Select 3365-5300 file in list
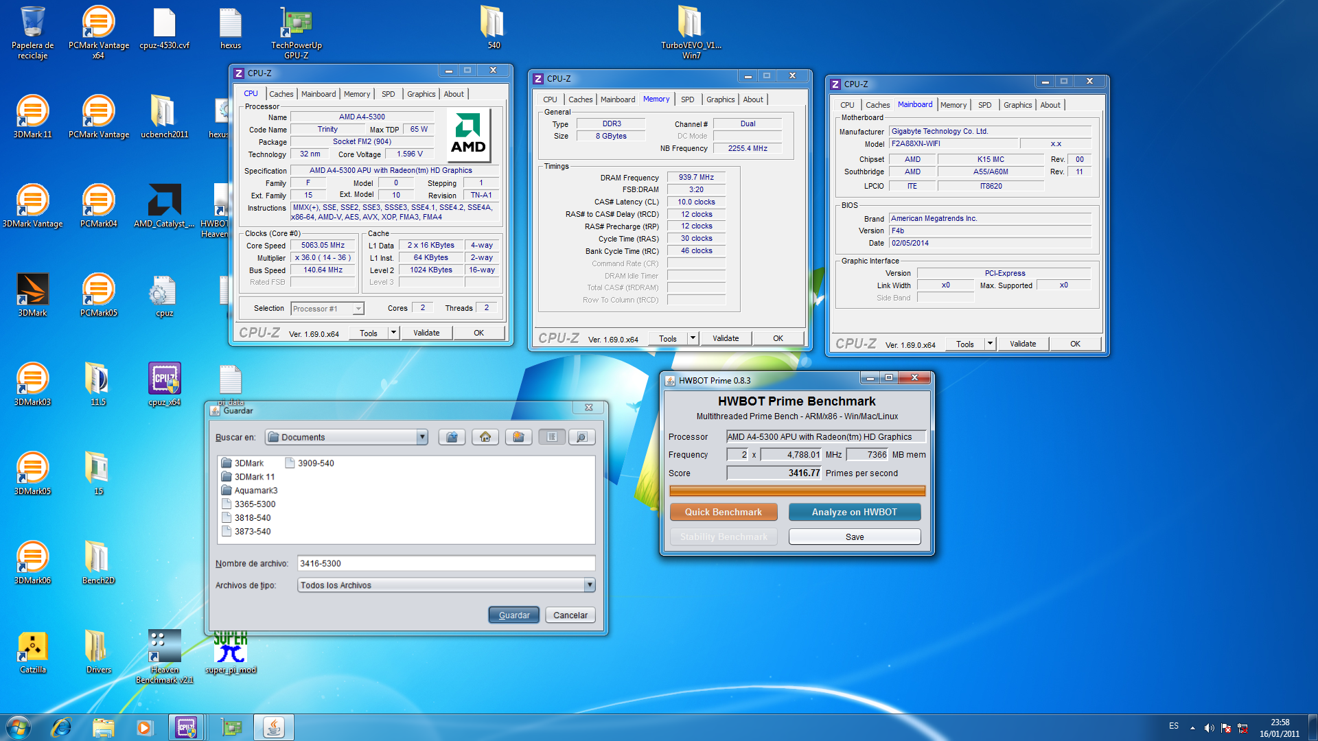Image resolution: width=1318 pixels, height=741 pixels. 248,504
